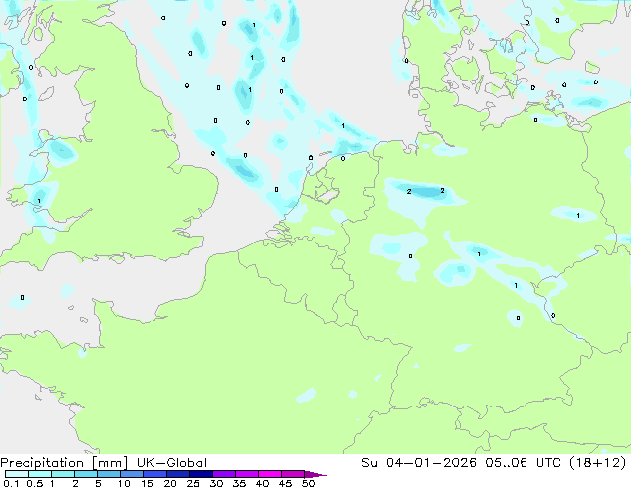Select the 5–10 mm legend color
The width and height of the screenshot is (631, 487).
tap(108, 474)
